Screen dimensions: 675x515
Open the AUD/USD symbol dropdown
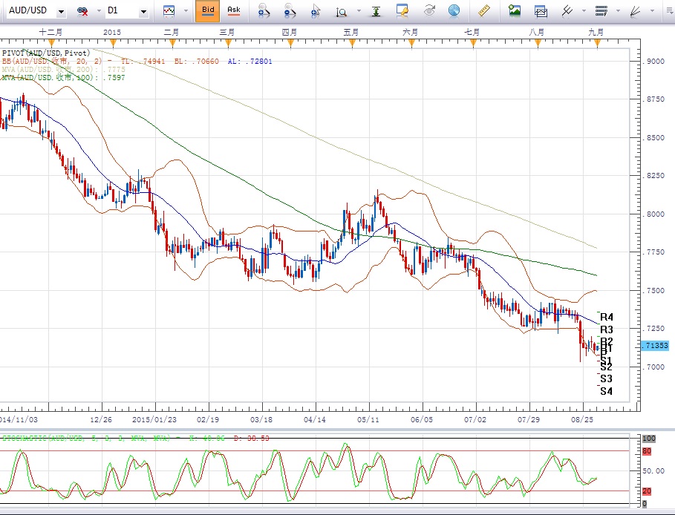click(x=60, y=12)
